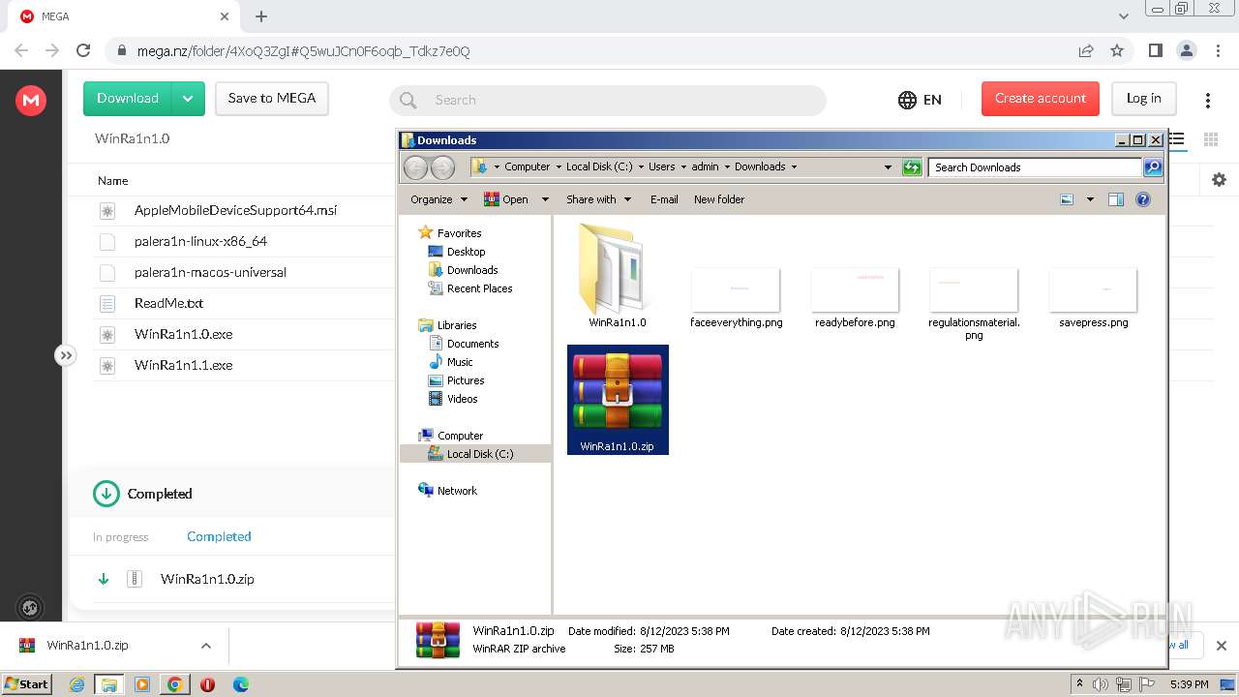Viewport: 1239px width, 697px height.
Task: Select ReadMe.txt in the MEGA file list
Action: (168, 303)
